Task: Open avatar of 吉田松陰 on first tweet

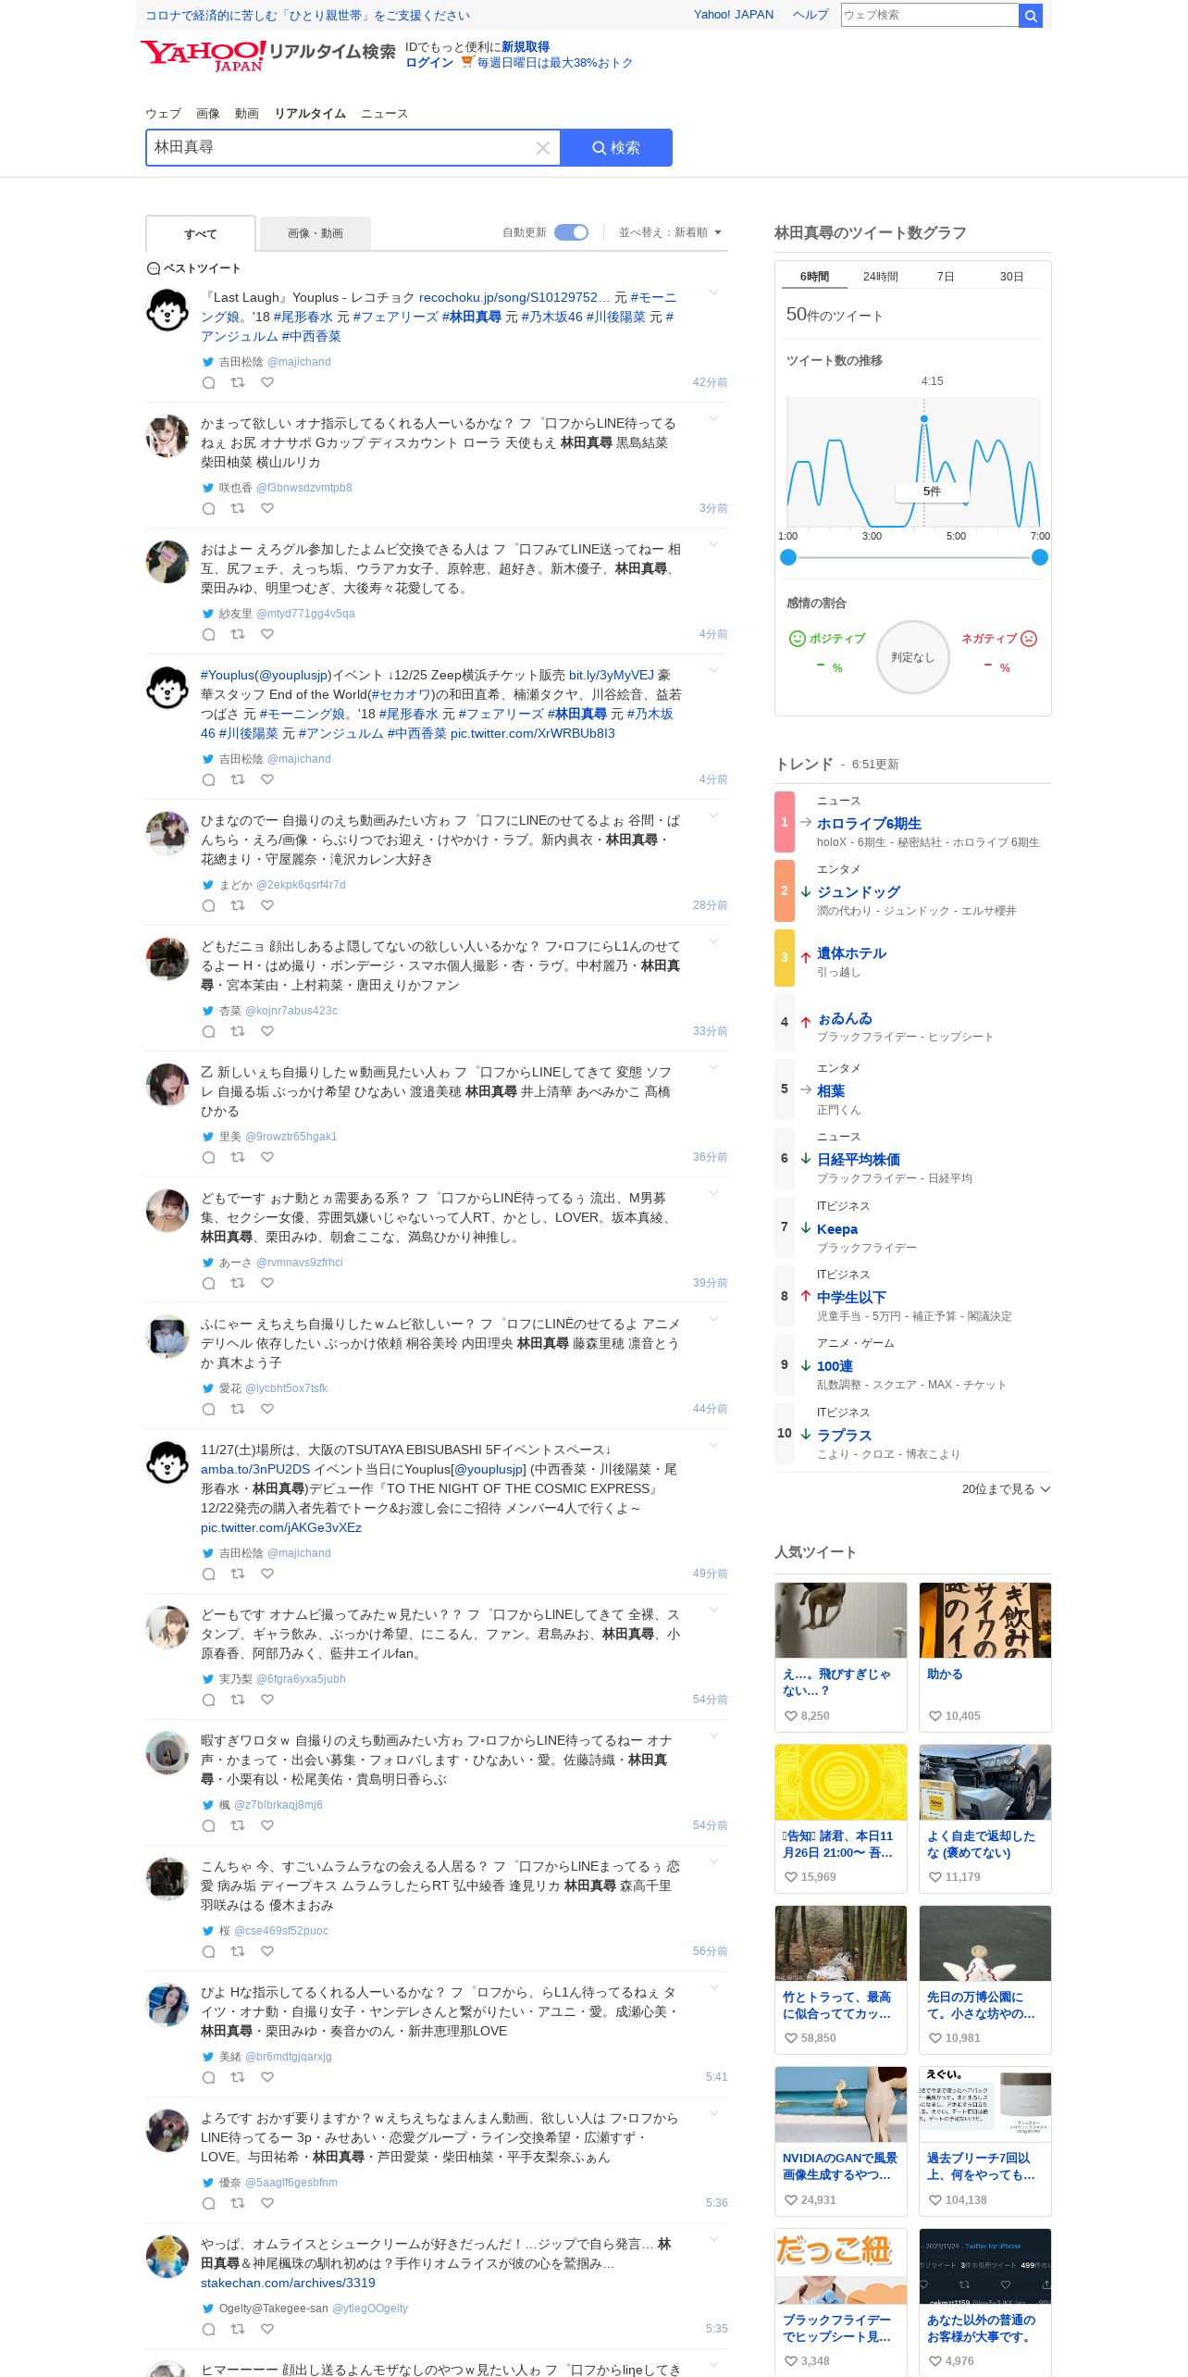Action: [x=167, y=310]
